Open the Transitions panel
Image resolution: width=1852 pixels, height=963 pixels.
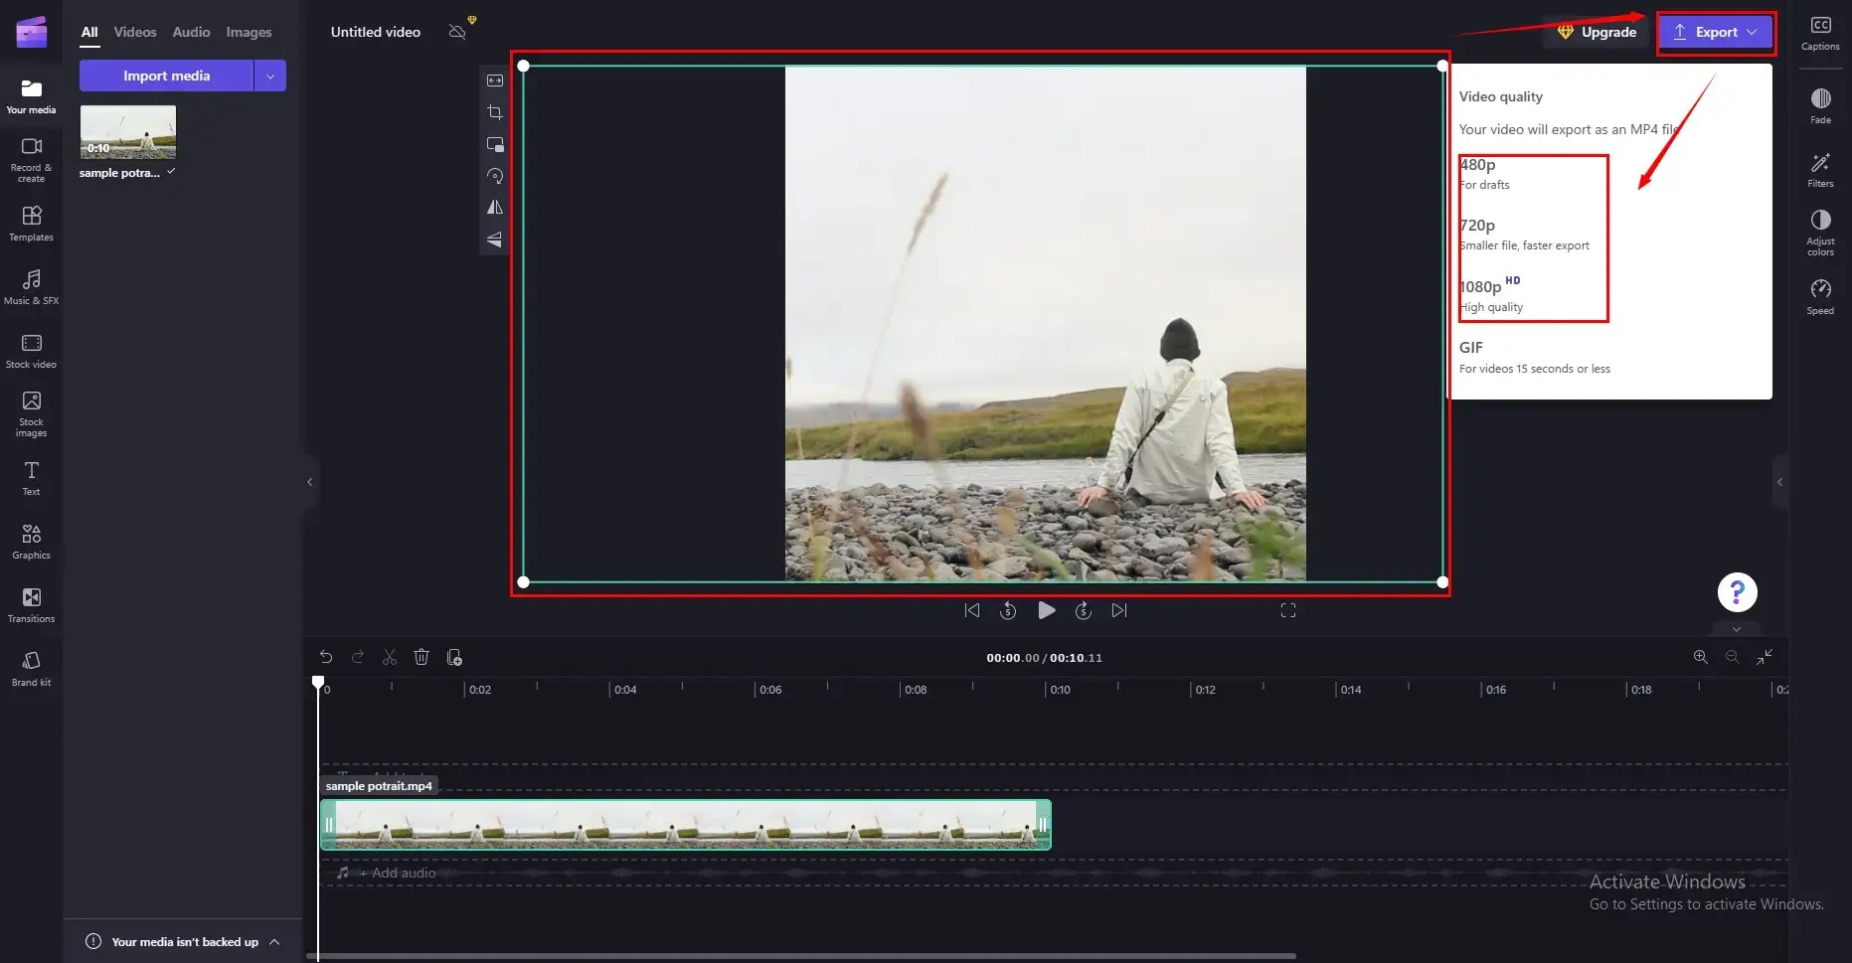pos(31,604)
